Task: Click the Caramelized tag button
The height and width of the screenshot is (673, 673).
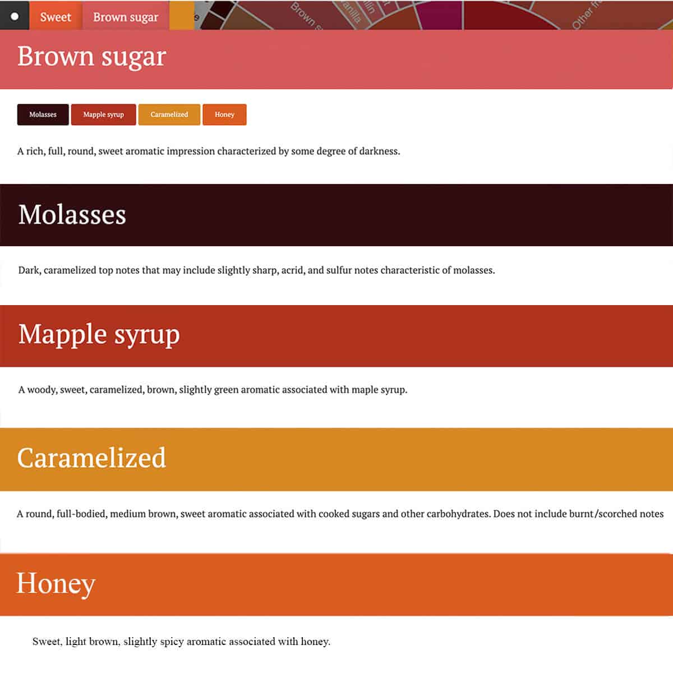Action: click(169, 114)
